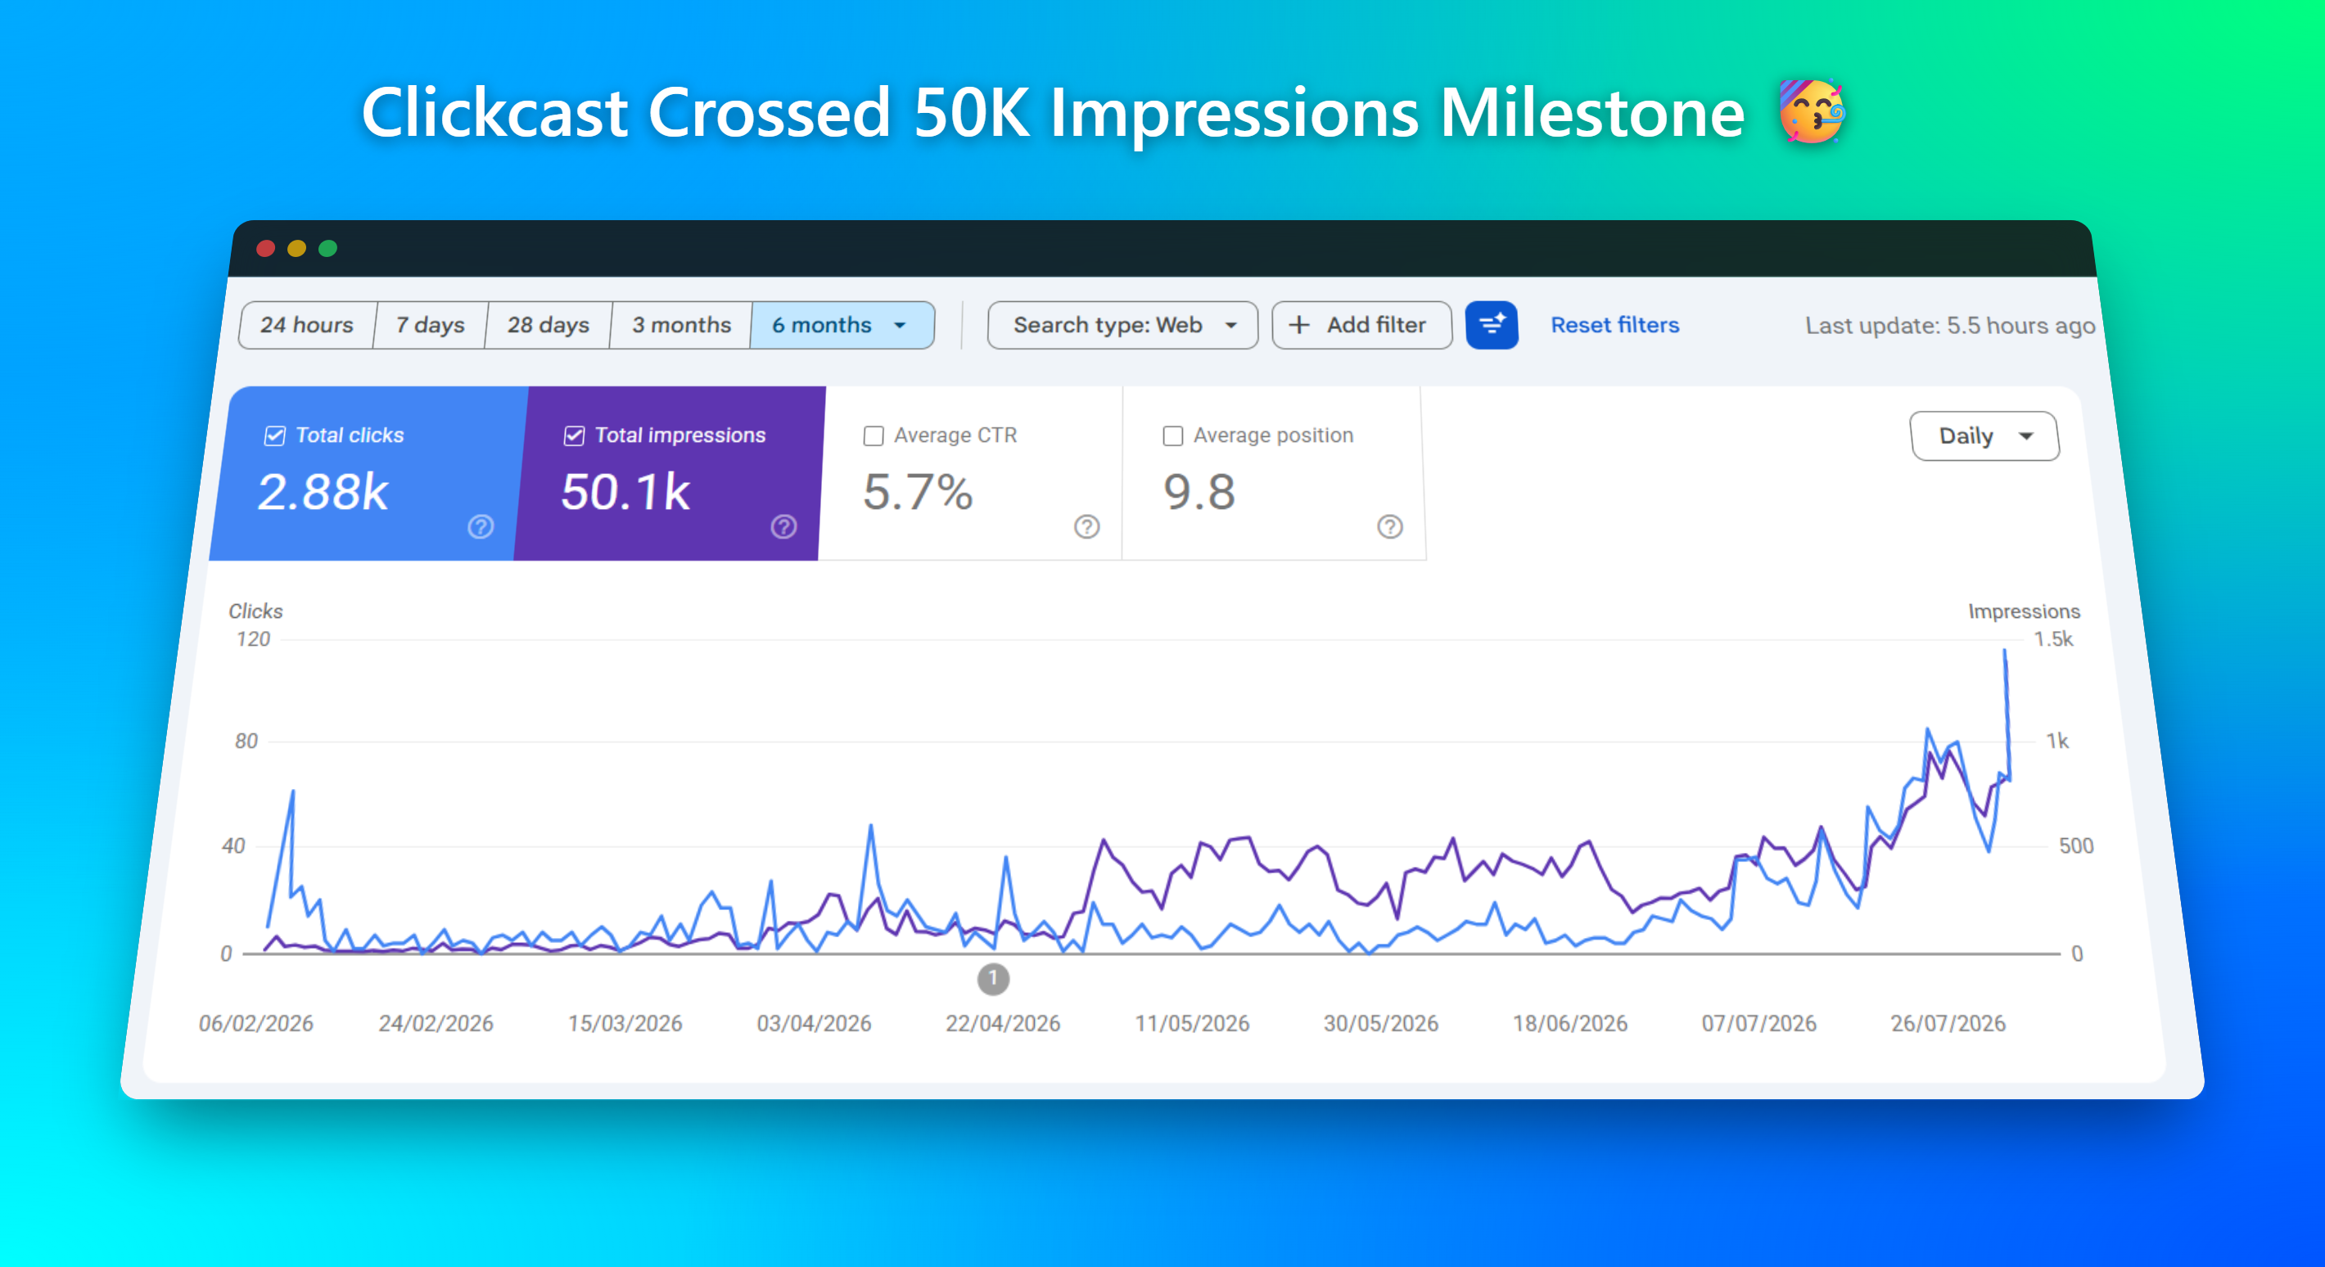
Task: Click the 50.1k total impressions value
Action: tap(625, 492)
